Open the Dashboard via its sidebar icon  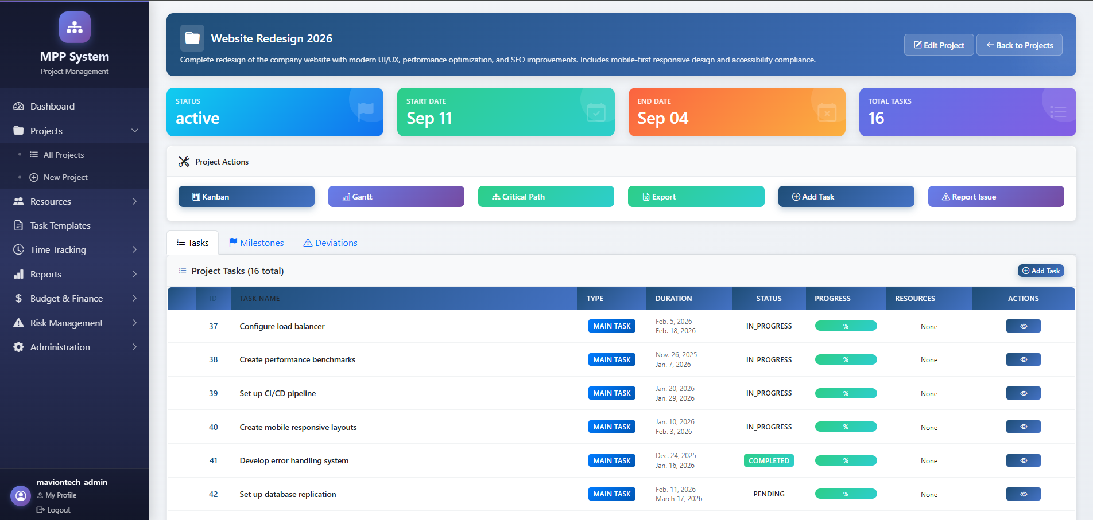19,106
